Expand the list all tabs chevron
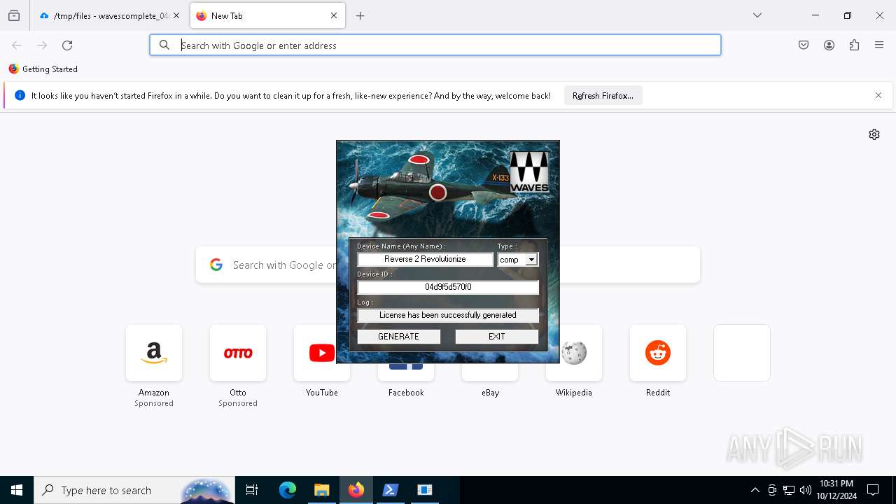The width and height of the screenshot is (896, 504). click(x=757, y=15)
